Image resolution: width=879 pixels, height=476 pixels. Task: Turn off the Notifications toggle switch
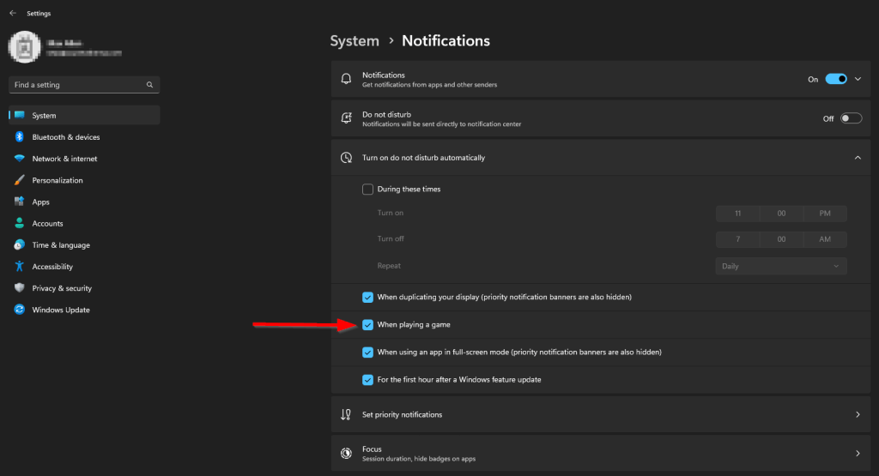pos(836,79)
